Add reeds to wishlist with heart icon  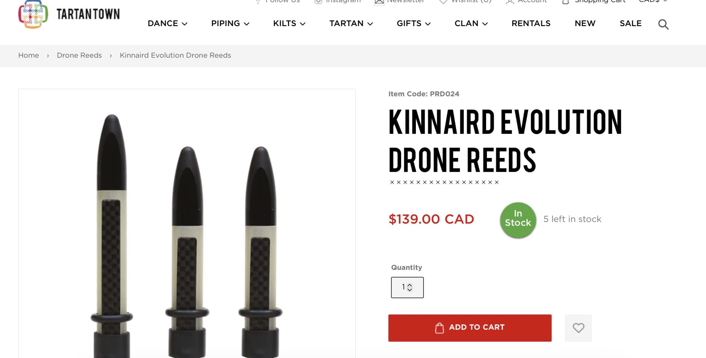578,327
